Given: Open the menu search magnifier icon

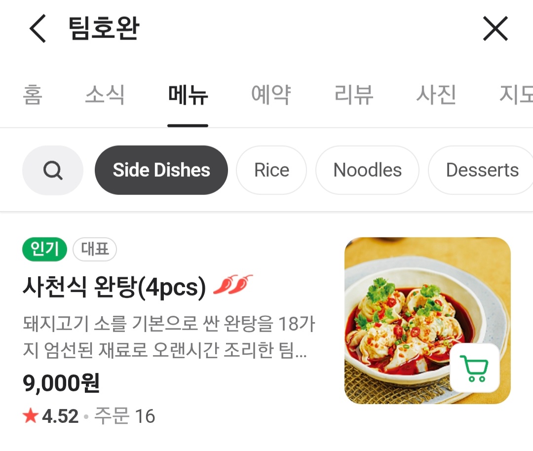Looking at the screenshot, I should point(53,170).
